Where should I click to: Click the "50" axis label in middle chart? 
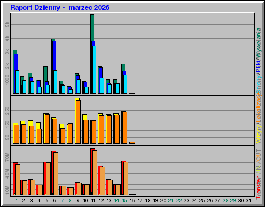tap(7, 137)
